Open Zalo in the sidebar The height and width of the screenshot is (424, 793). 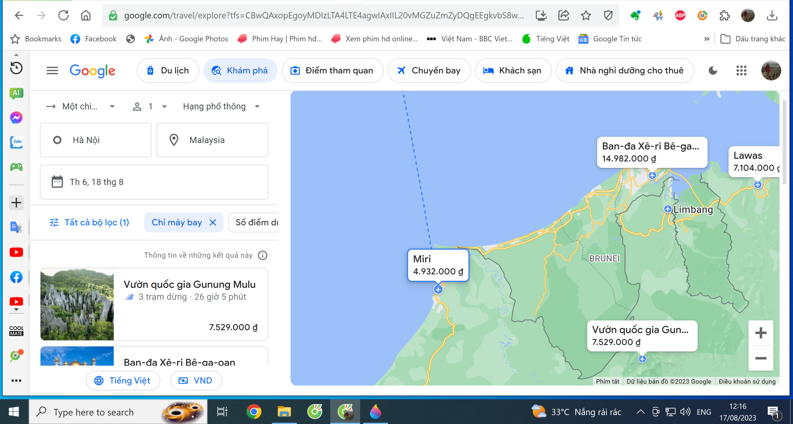click(x=16, y=142)
